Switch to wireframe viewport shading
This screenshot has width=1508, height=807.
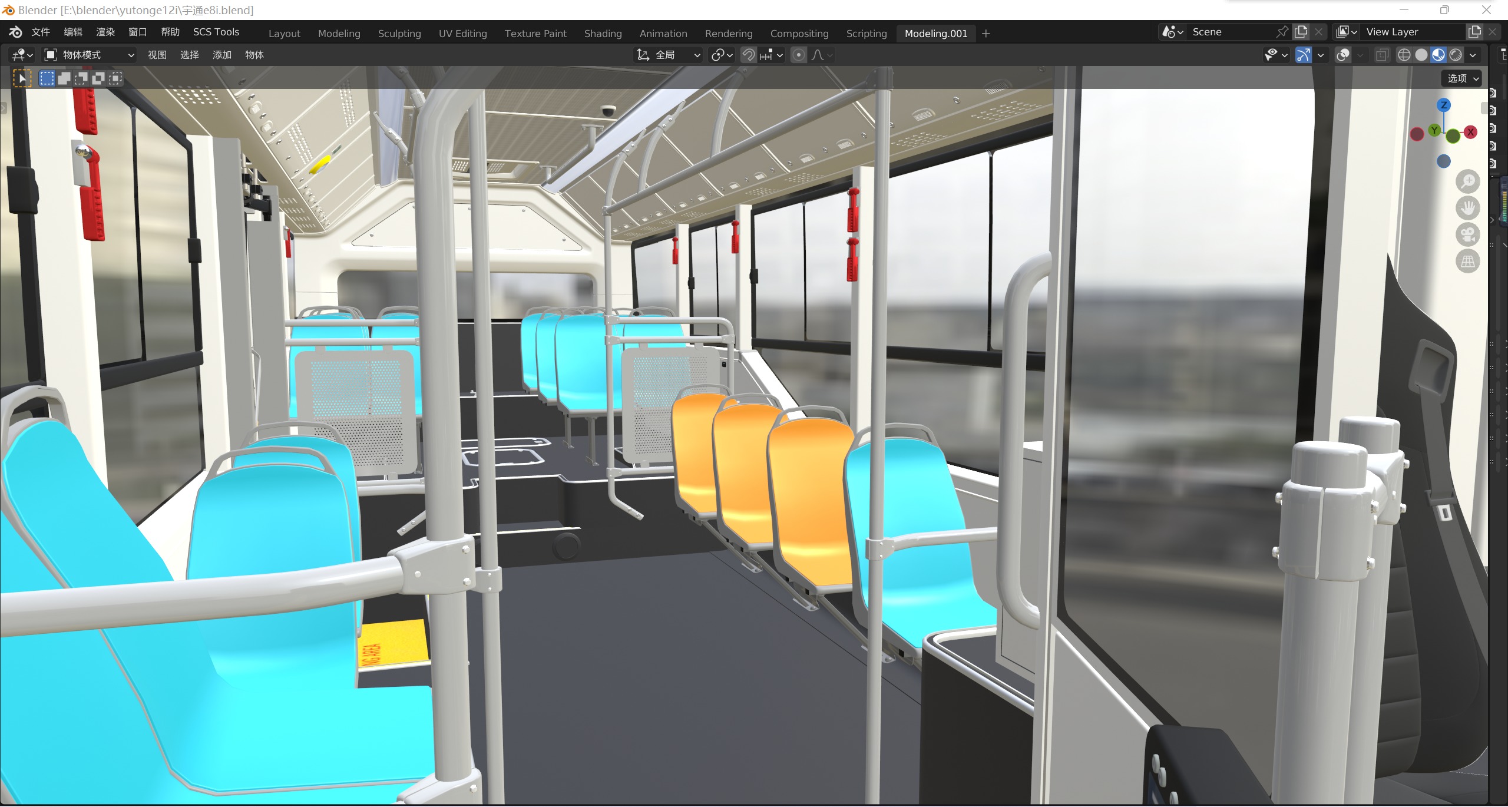coord(1404,55)
